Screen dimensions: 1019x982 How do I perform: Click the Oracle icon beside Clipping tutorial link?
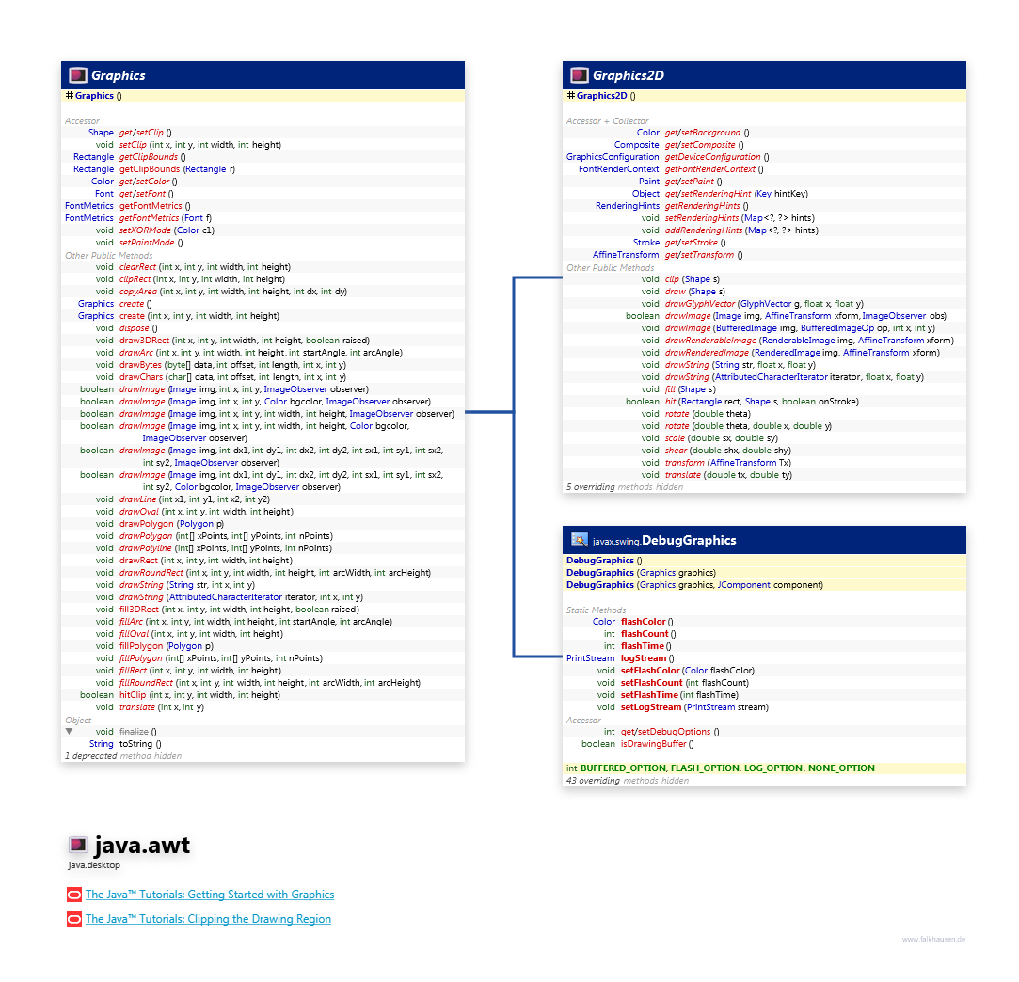coord(74,919)
